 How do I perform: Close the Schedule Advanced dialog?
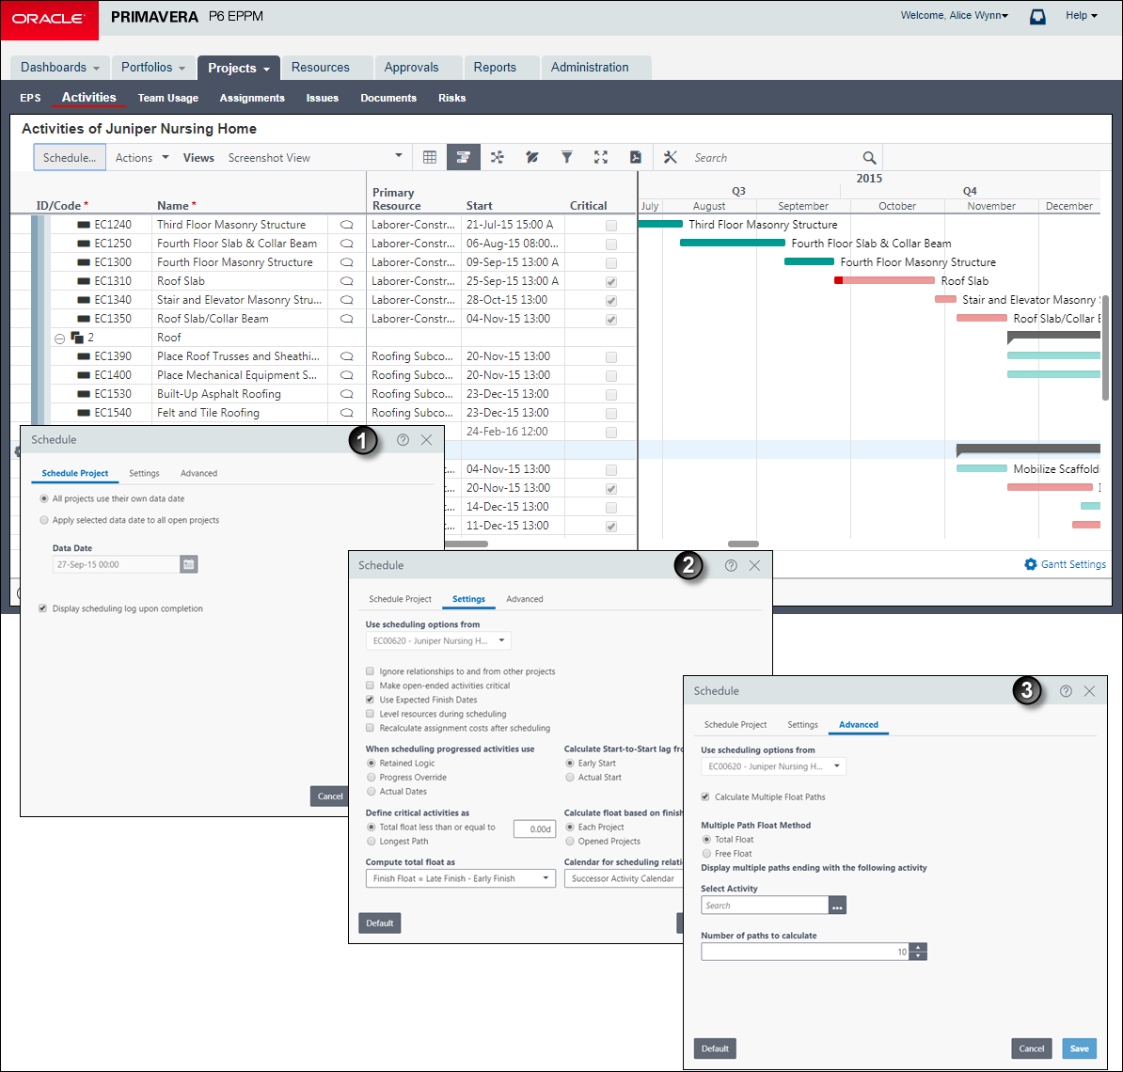(x=1089, y=691)
